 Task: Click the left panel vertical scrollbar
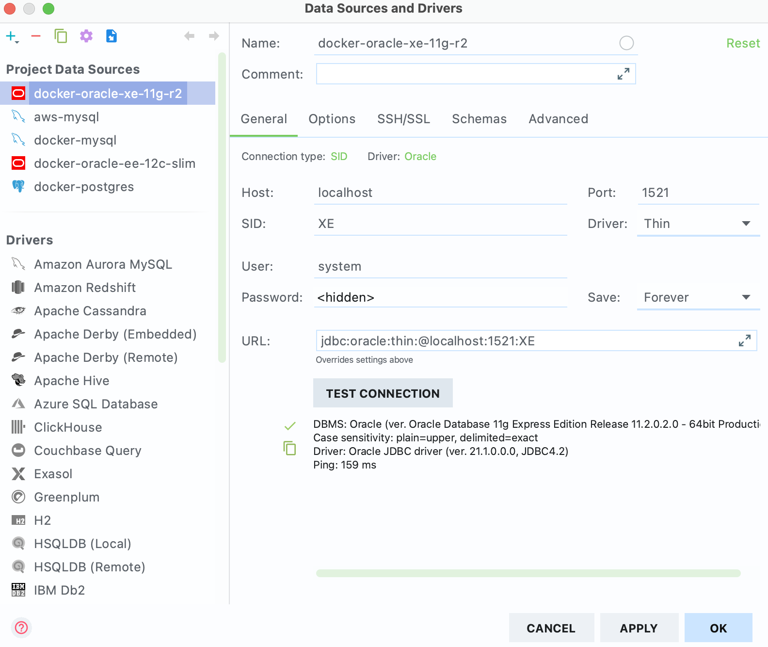tap(222, 208)
